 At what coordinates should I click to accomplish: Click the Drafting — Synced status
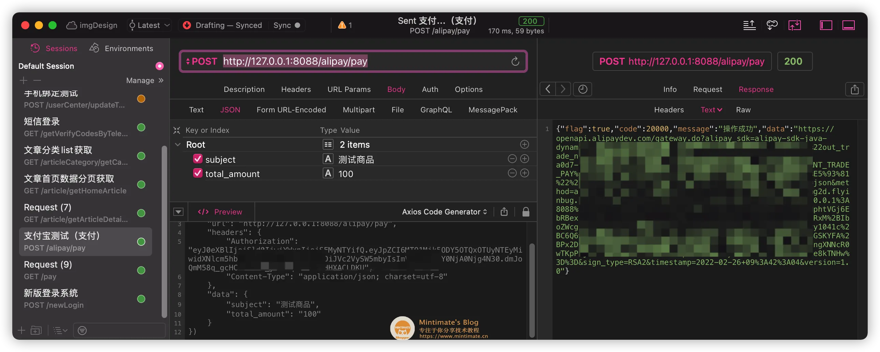click(223, 25)
